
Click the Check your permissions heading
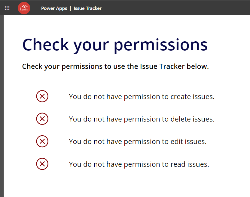pyautogui.click(x=115, y=44)
